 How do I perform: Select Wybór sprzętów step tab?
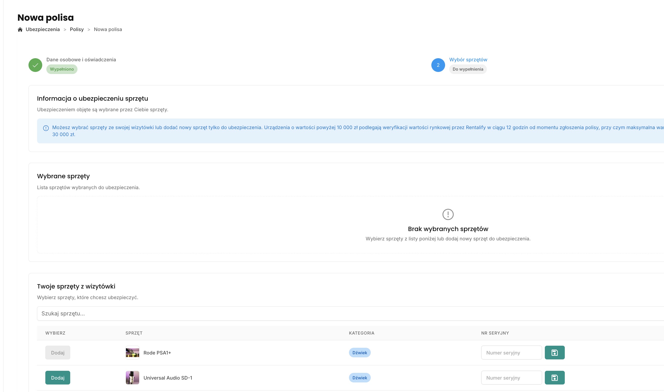pyautogui.click(x=468, y=60)
